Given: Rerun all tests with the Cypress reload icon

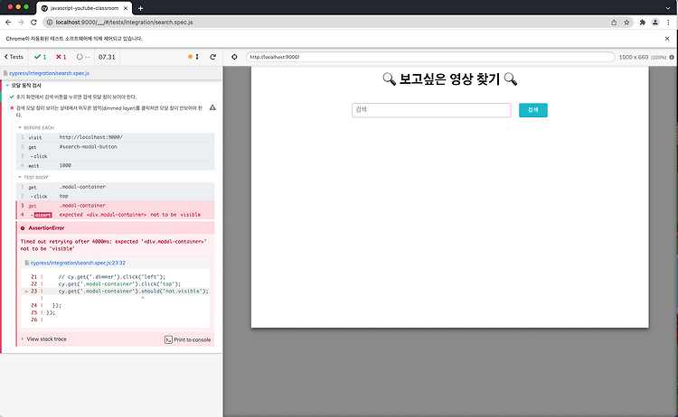Looking at the screenshot, I should click(x=212, y=57).
